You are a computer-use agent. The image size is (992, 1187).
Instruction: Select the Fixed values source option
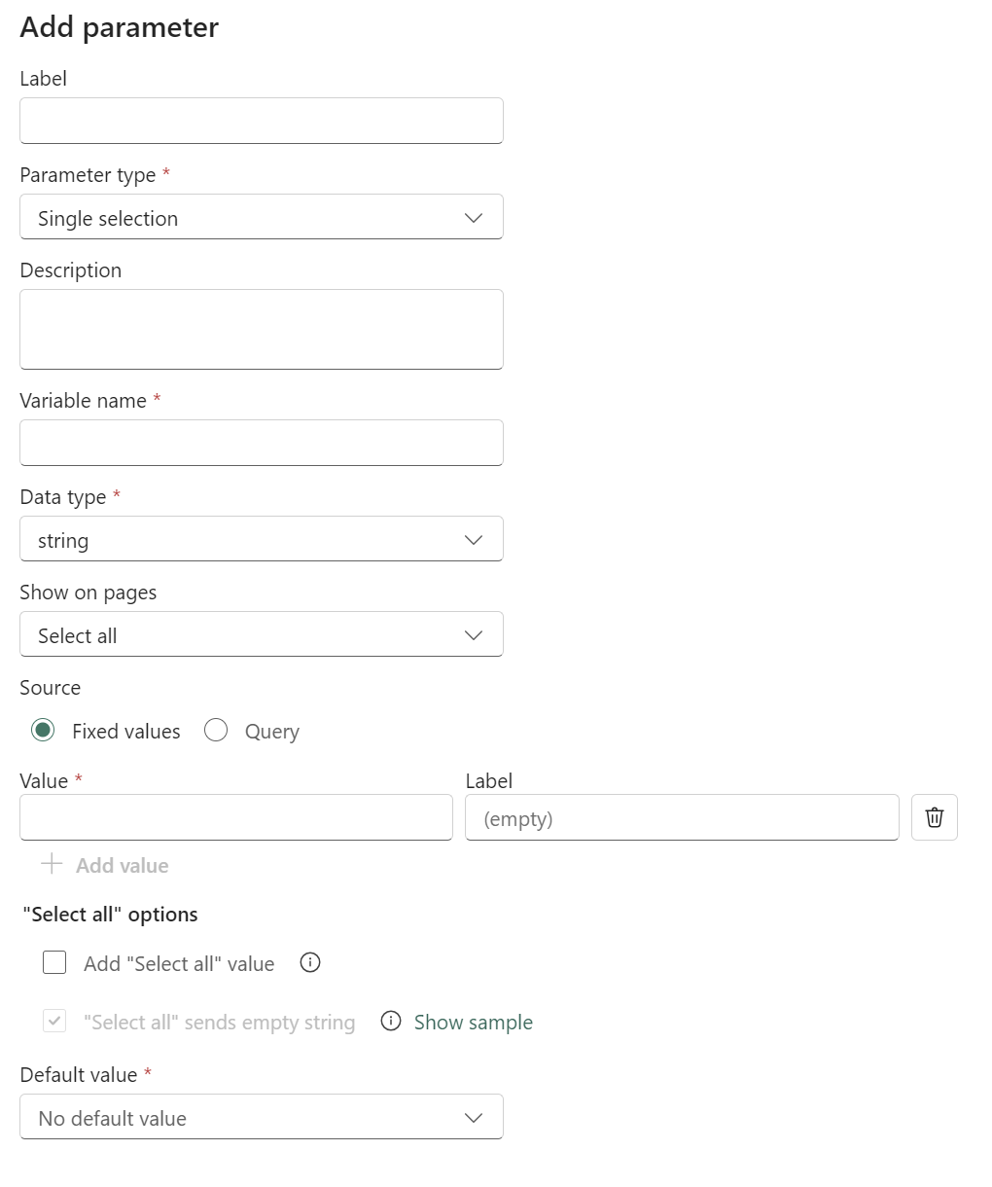coord(43,730)
